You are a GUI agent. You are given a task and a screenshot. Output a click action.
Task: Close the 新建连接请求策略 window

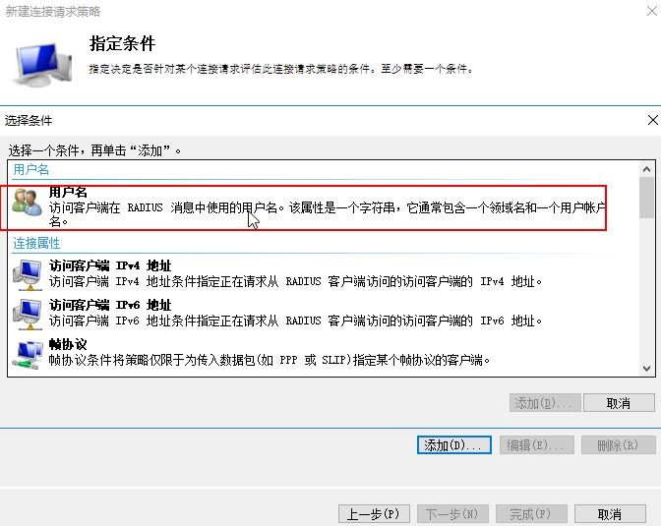coord(652,11)
